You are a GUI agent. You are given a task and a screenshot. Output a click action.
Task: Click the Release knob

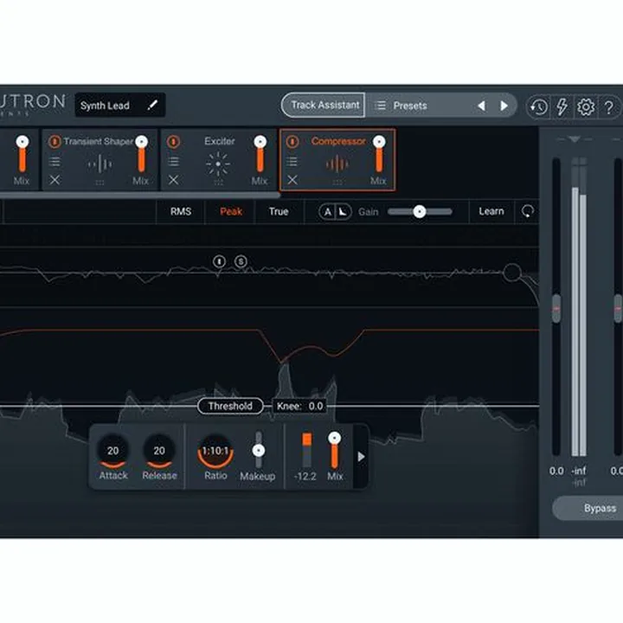click(159, 451)
